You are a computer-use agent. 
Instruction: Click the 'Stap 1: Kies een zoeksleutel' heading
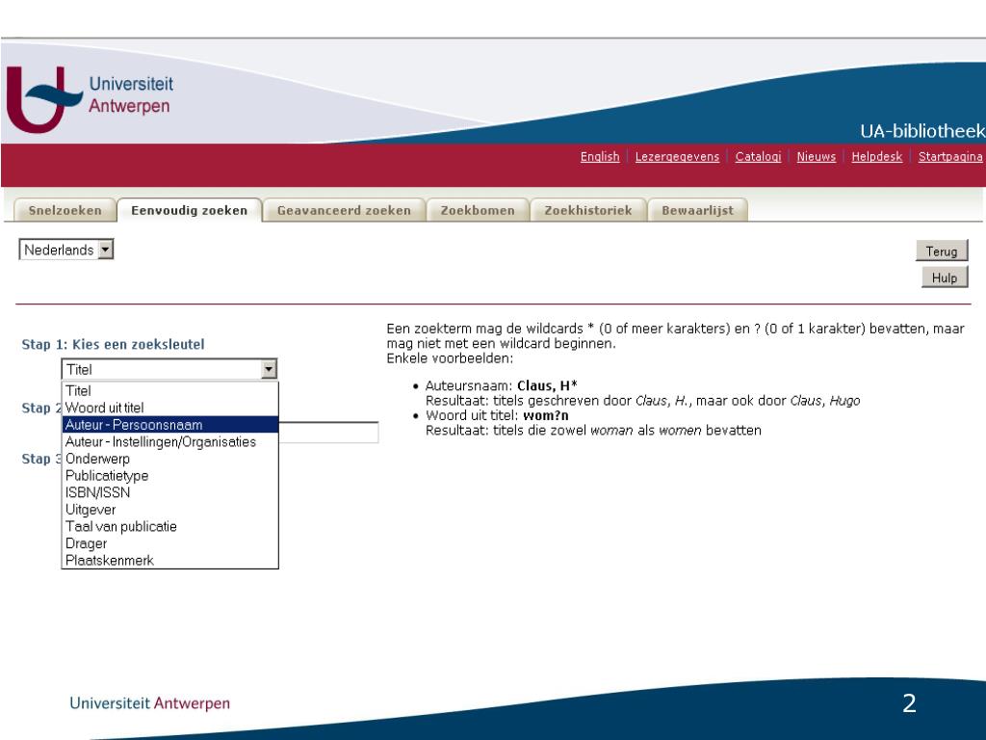114,344
